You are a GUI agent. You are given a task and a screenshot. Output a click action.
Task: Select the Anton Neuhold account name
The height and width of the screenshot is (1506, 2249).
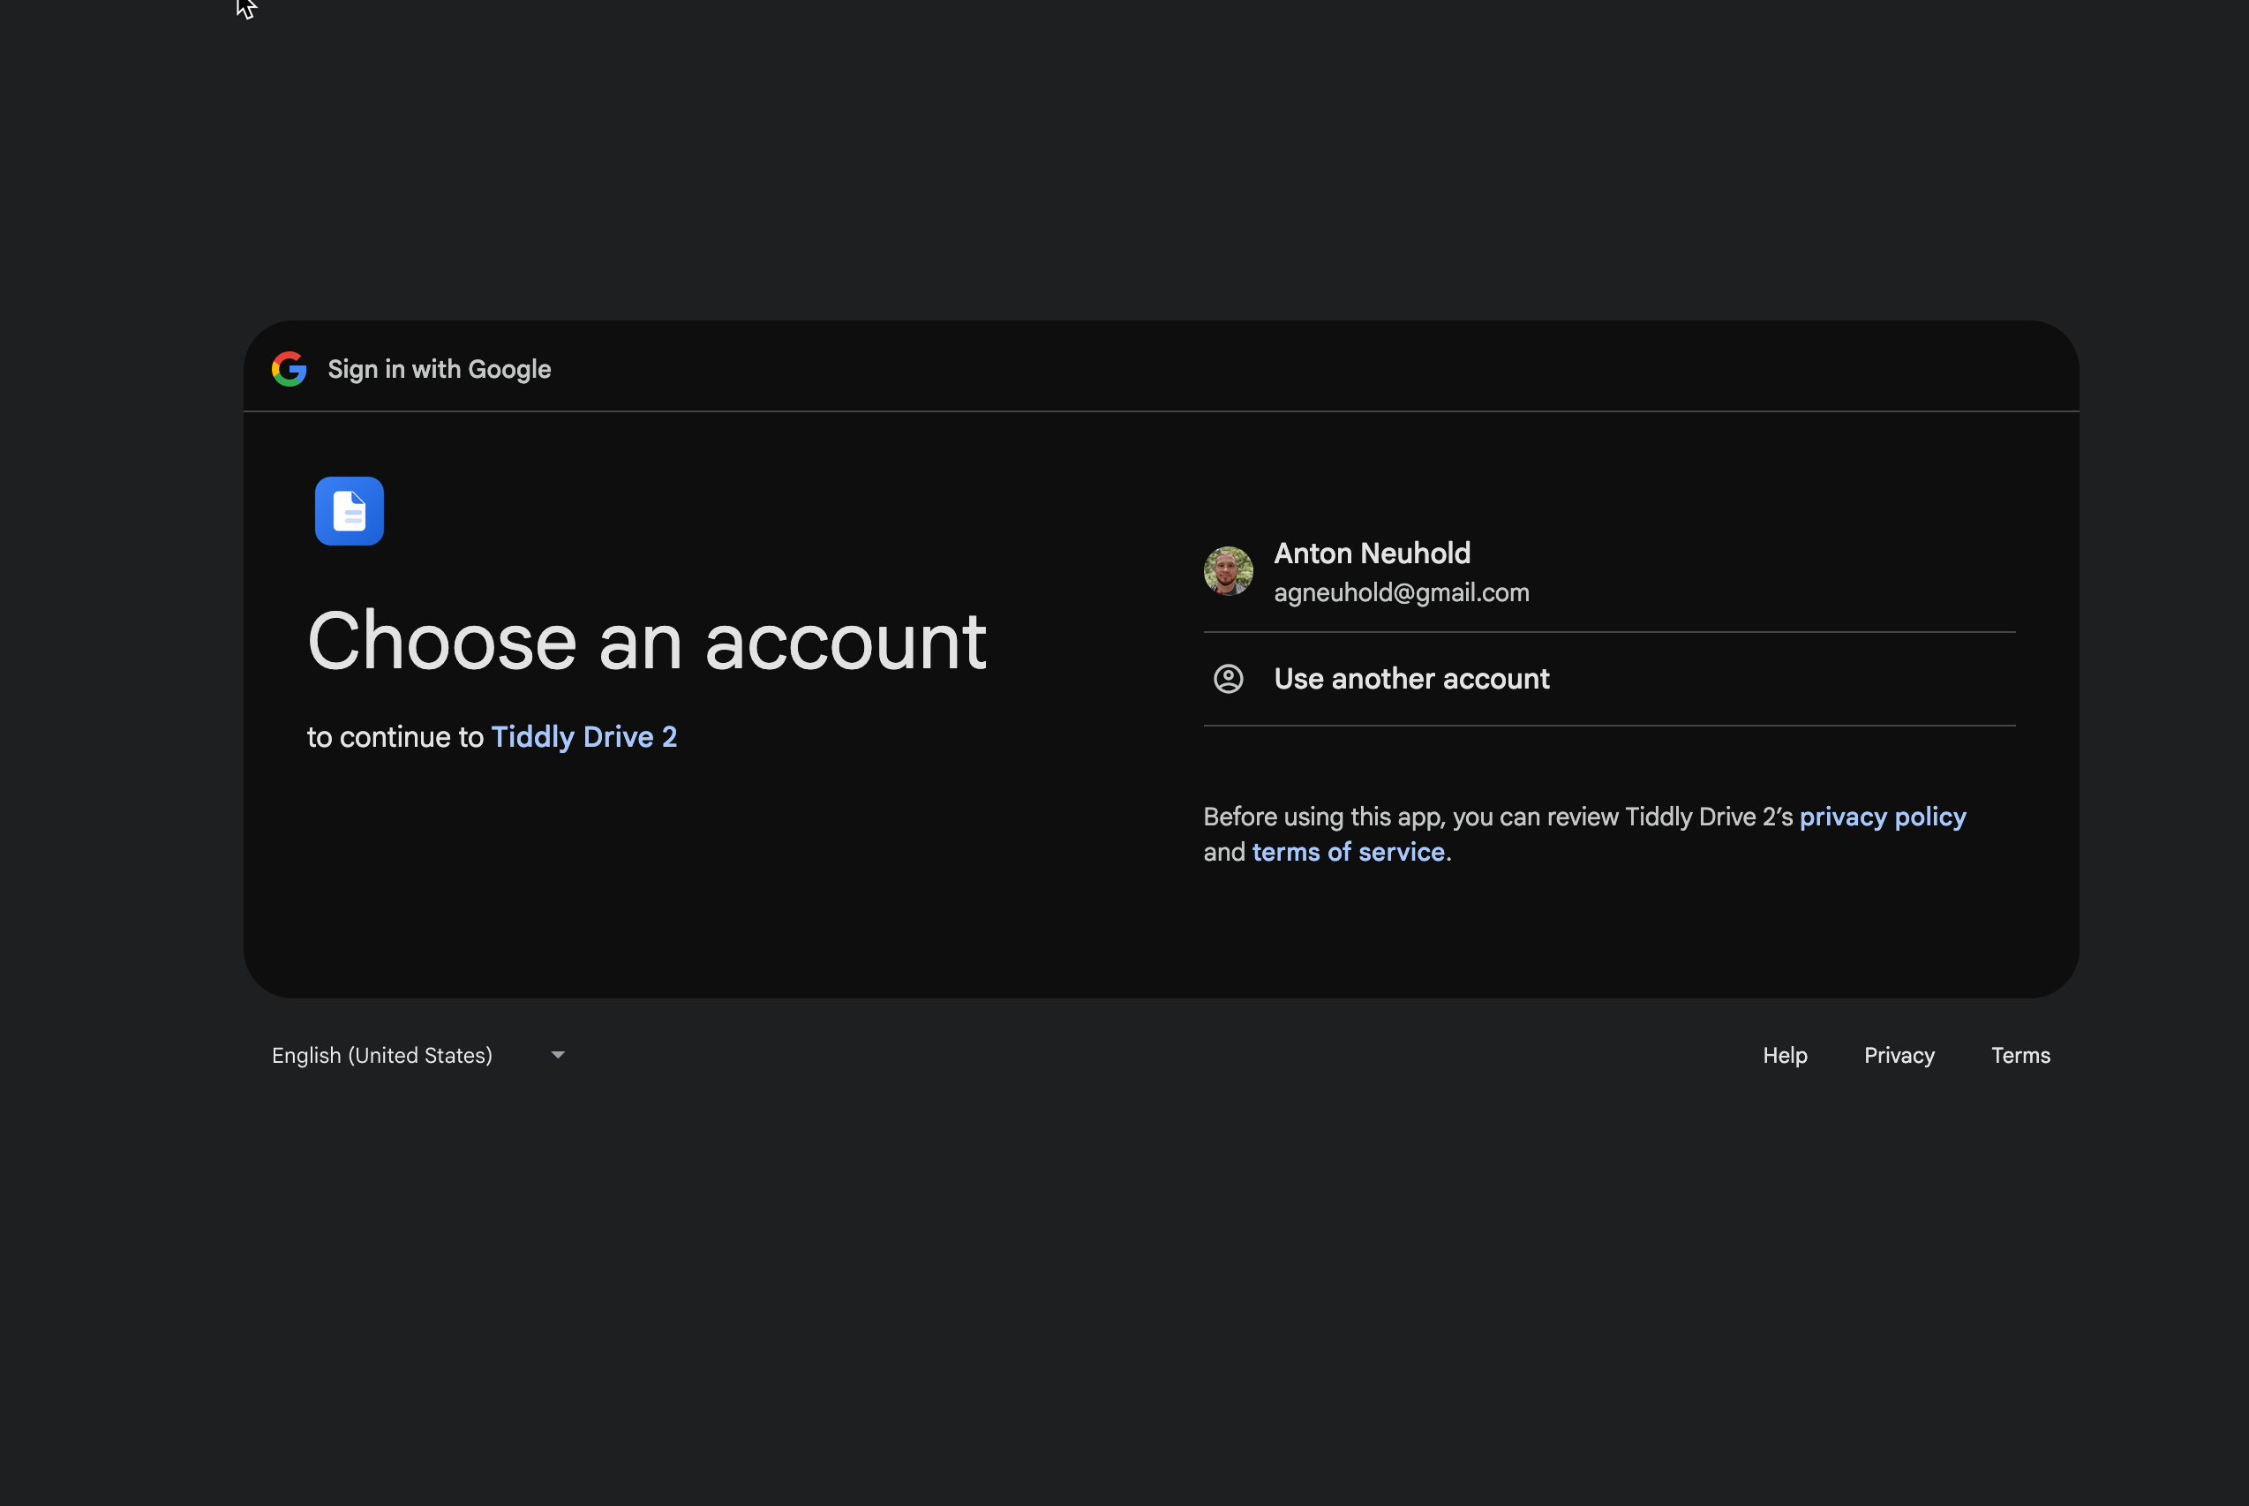click(1372, 553)
